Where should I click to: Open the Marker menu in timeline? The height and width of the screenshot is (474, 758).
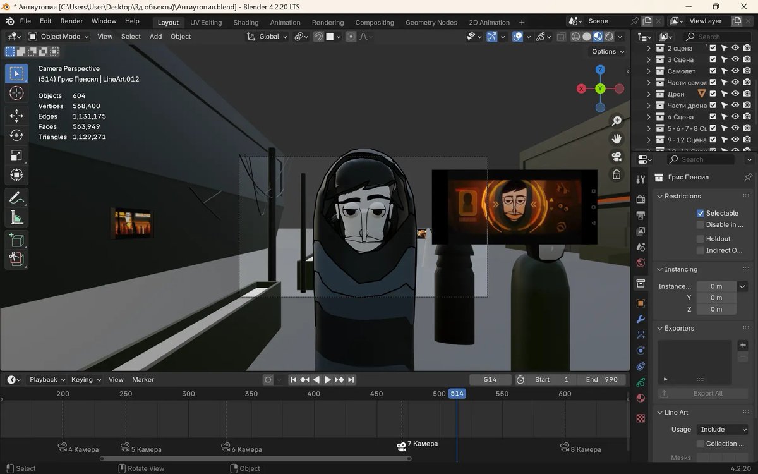(143, 380)
